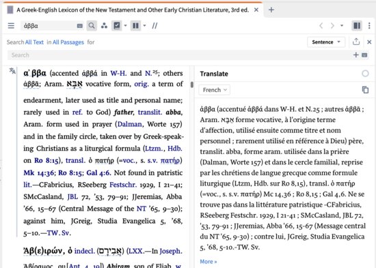The image size is (376, 268).
Task: Open the navigation history dropdown arrow
Action: [342, 26]
